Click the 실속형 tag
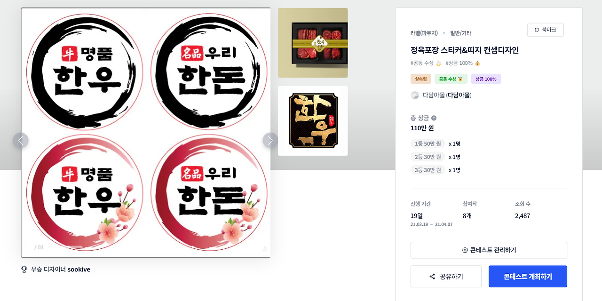Screen dimensions: 602x301 pos(421,79)
